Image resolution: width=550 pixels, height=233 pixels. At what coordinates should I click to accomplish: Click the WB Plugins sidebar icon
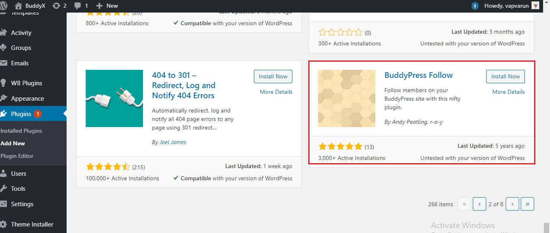click(3, 83)
